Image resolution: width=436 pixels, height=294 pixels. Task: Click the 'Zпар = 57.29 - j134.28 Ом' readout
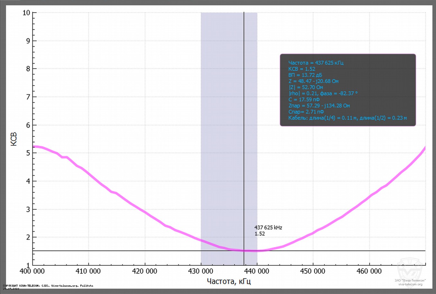tap(319, 106)
